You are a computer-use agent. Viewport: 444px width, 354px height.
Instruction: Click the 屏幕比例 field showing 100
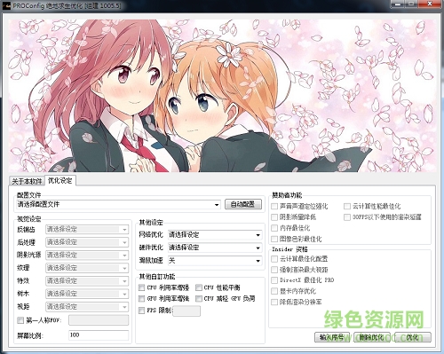tap(99, 335)
